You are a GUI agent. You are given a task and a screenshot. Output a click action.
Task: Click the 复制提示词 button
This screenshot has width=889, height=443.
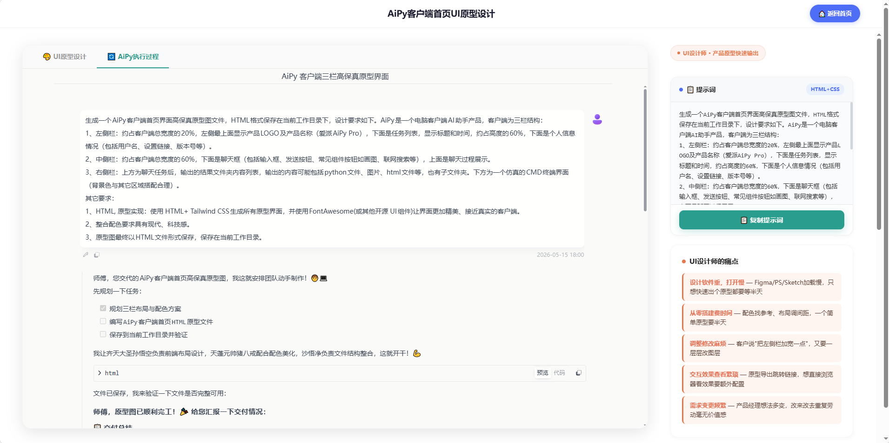[762, 220]
